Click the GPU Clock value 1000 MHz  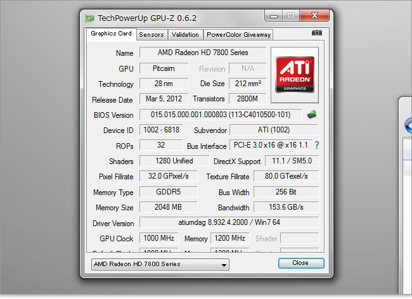(x=158, y=238)
